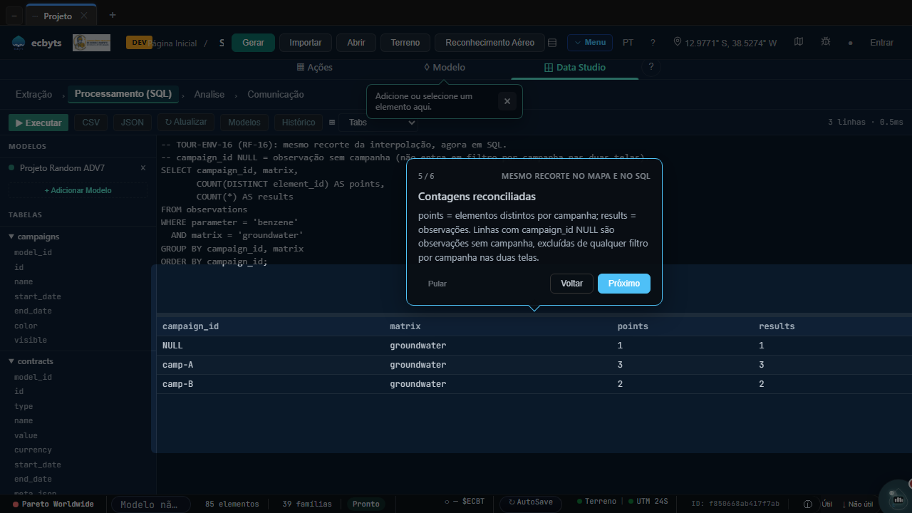Export results as JSON
This screenshot has width=912, height=513.
pos(133,123)
